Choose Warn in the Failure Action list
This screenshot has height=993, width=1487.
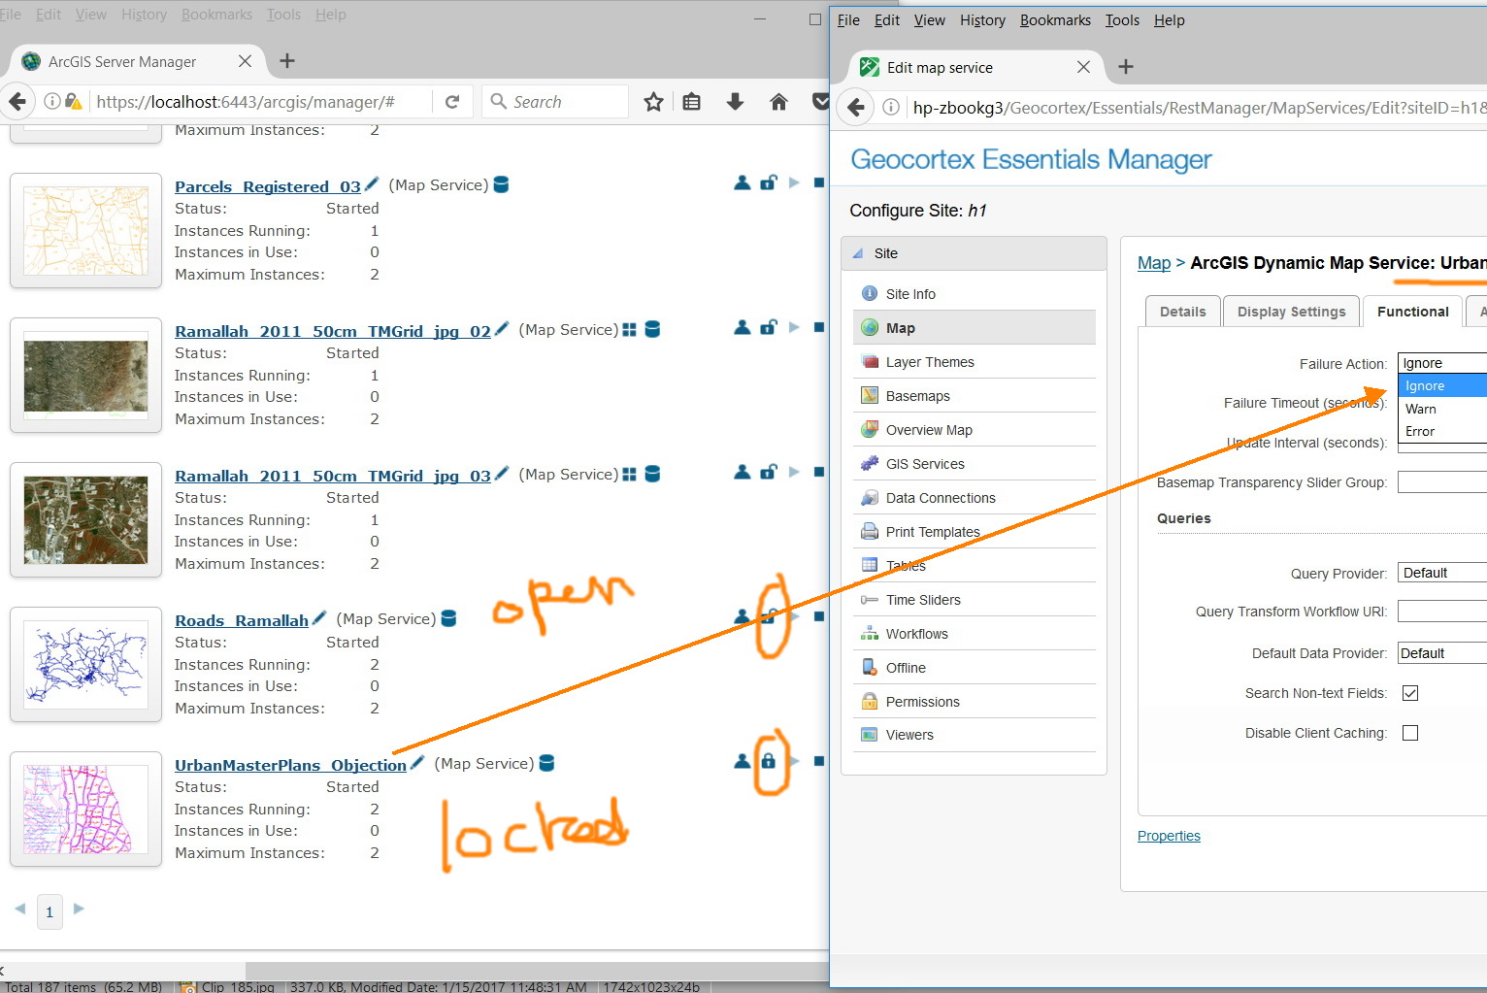point(1442,409)
